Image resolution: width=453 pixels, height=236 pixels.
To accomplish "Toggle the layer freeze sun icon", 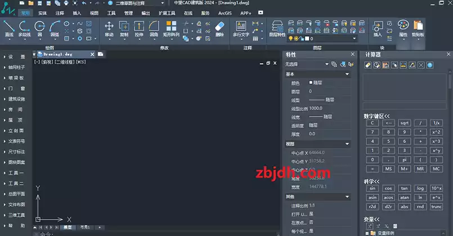I will [x=296, y=38].
